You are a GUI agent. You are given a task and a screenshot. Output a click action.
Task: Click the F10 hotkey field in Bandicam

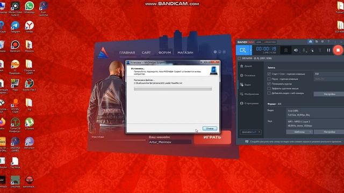pyautogui.click(x=328, y=74)
